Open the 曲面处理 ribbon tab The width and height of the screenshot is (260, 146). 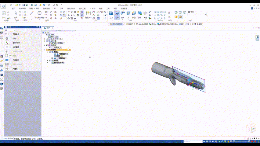click(46, 9)
